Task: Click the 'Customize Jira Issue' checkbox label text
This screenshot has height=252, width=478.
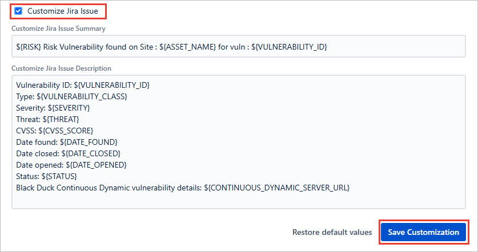Action: click(63, 11)
